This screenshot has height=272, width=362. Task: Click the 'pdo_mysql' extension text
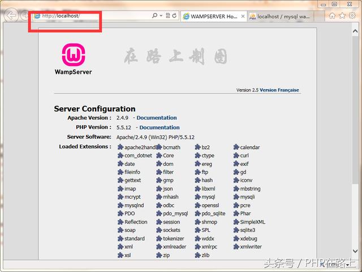tap(175, 214)
